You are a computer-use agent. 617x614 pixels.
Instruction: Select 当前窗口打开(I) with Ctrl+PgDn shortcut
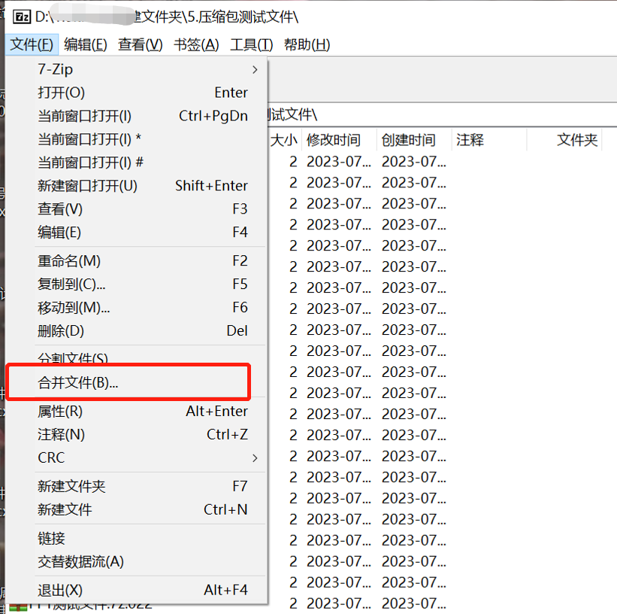(137, 116)
